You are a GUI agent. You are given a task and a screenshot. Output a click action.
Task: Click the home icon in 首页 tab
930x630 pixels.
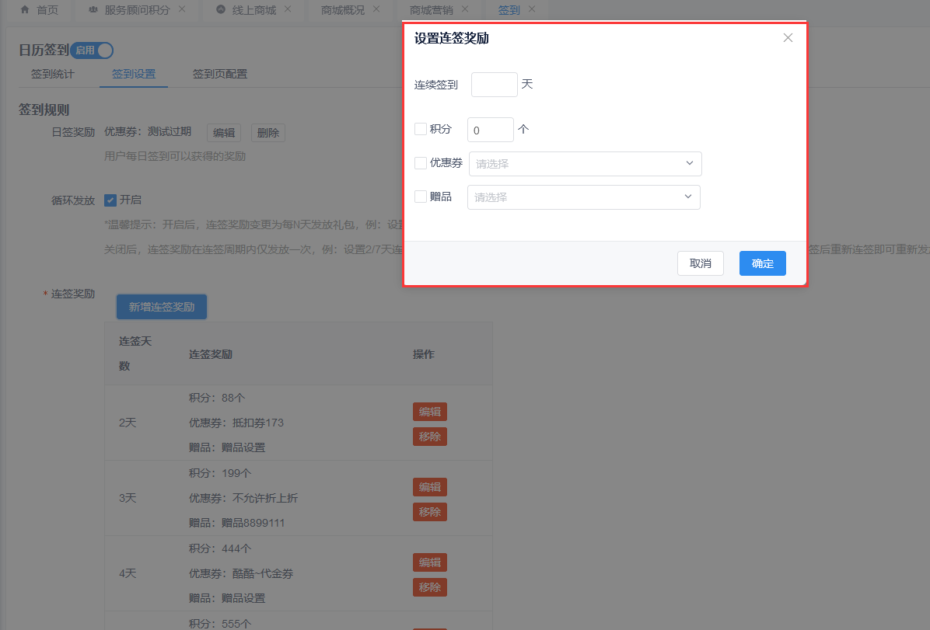[25, 9]
